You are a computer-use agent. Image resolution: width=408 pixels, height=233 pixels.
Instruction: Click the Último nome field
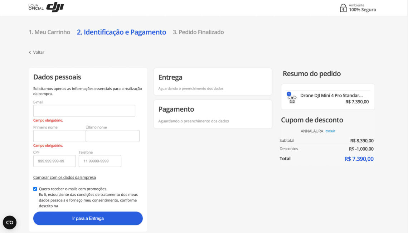(x=112, y=136)
